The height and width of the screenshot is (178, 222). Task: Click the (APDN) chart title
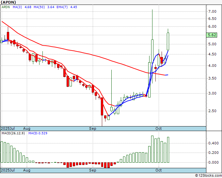8,2
